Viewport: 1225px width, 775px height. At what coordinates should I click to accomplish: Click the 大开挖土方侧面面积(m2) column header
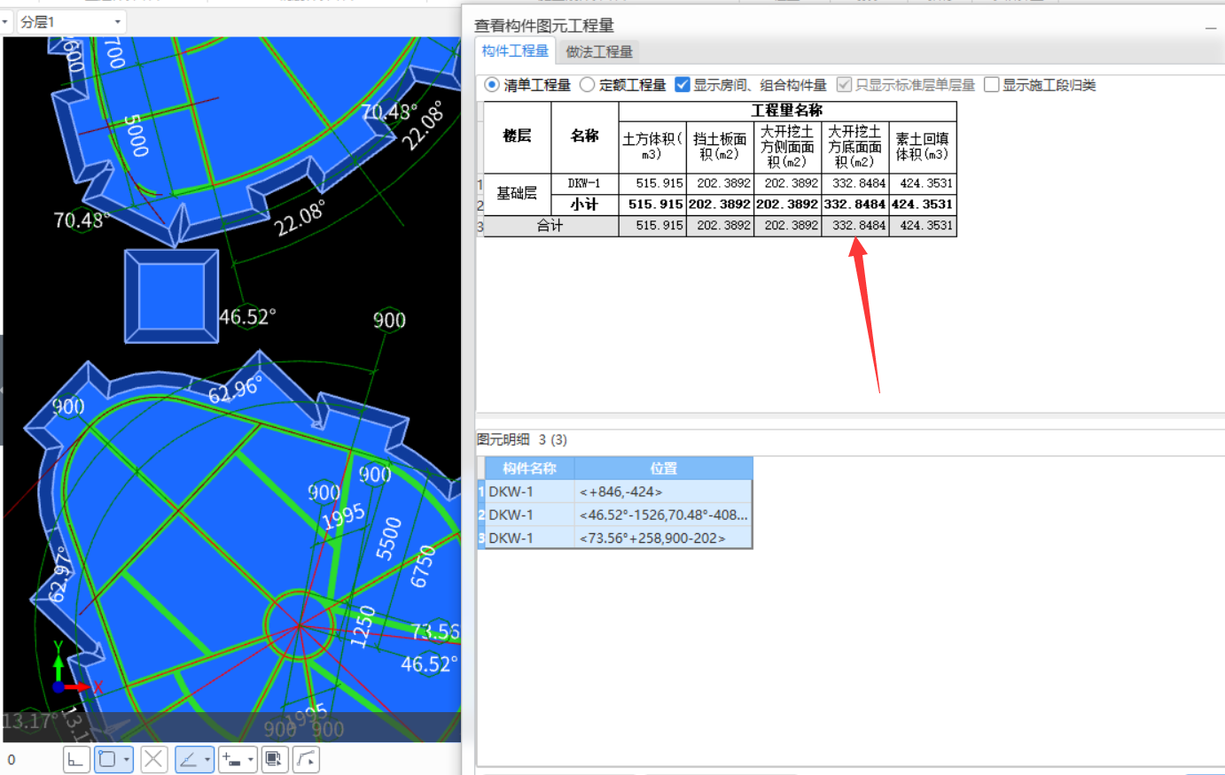[x=787, y=147]
